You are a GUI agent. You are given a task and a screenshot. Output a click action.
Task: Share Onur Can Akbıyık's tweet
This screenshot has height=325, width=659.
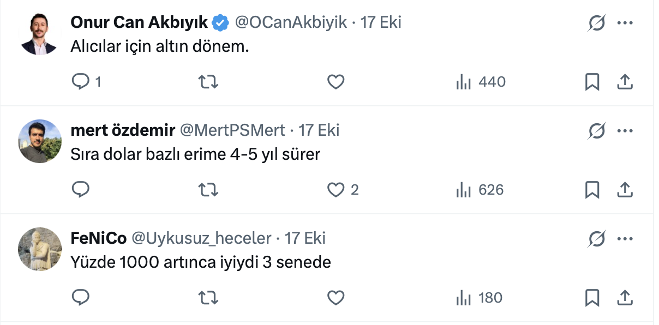point(624,82)
